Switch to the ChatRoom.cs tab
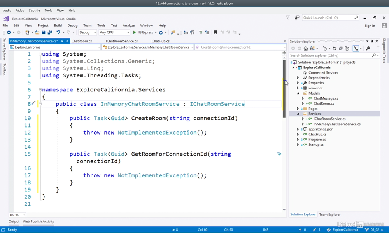 [82, 41]
